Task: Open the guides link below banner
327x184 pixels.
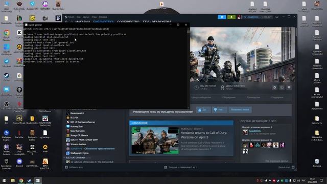Action: tap(253, 98)
